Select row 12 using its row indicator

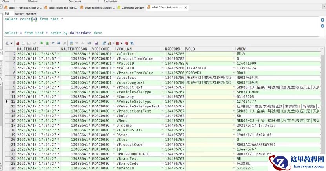pyautogui.click(x=6, y=102)
